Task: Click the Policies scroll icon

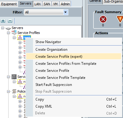Action: 14,91
